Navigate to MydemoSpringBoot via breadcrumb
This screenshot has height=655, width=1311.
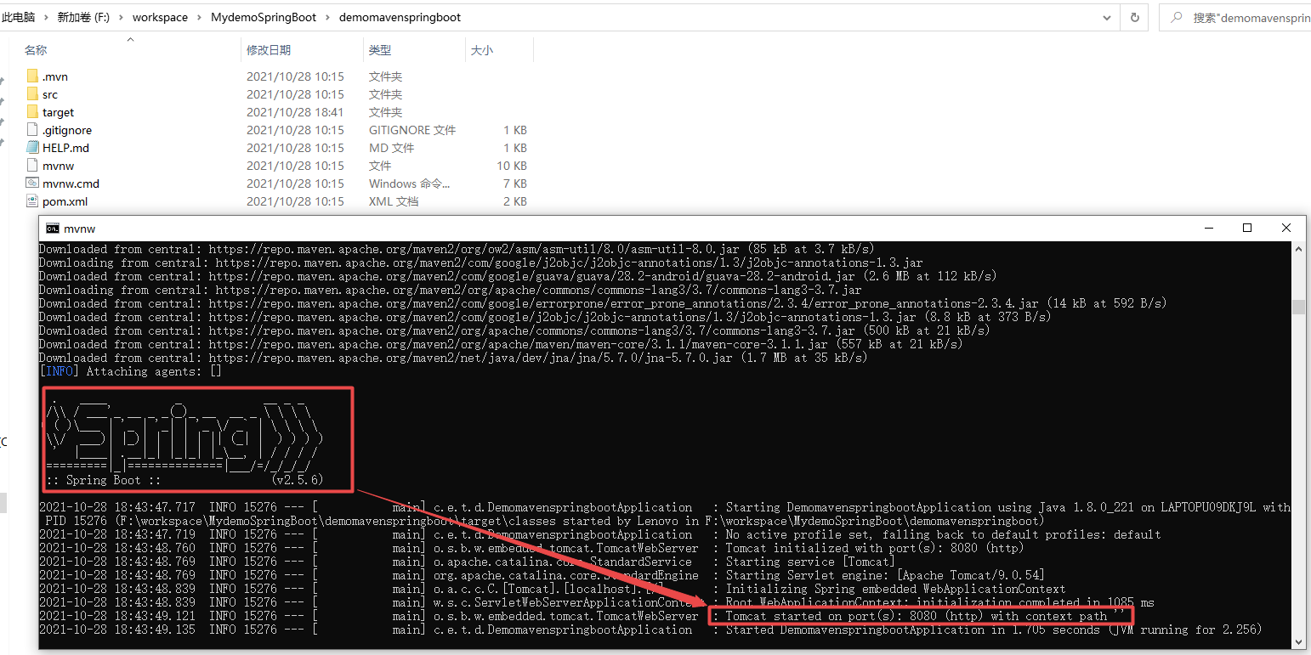tap(264, 17)
